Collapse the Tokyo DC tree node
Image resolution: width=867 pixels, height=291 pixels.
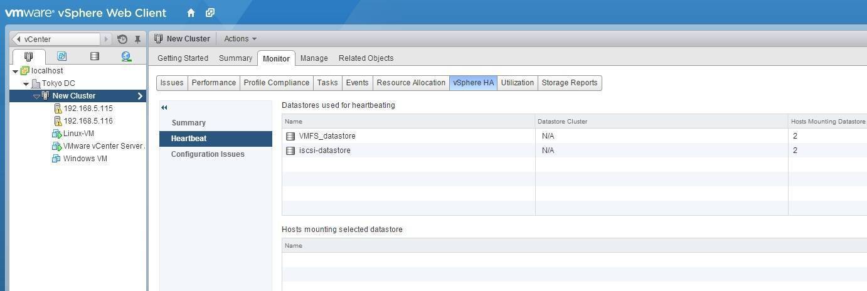26,84
